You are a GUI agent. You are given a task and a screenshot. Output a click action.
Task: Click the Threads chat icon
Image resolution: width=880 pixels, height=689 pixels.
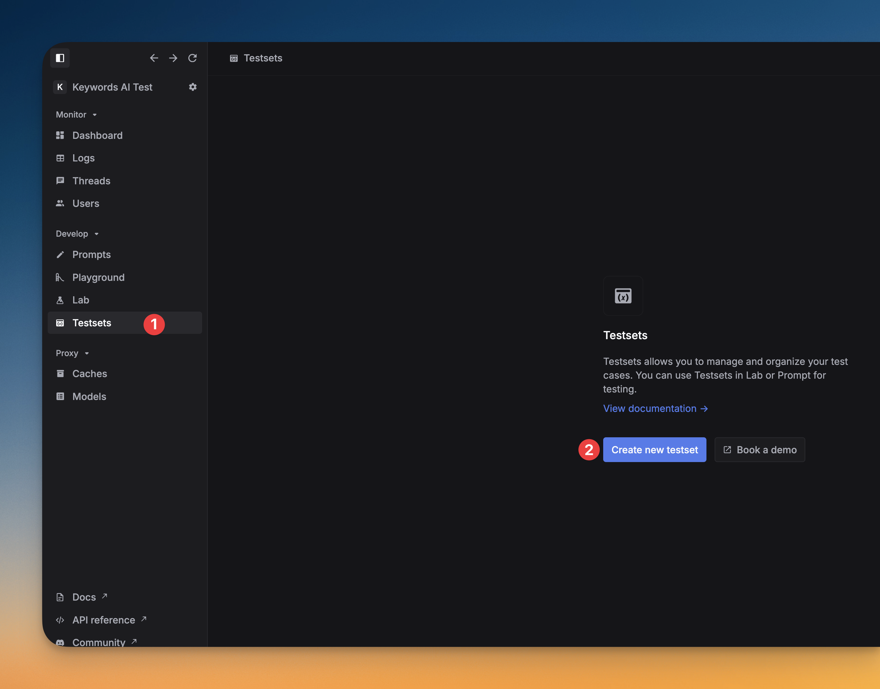[x=60, y=181]
